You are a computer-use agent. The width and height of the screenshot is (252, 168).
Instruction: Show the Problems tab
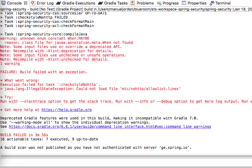coord(145,3)
